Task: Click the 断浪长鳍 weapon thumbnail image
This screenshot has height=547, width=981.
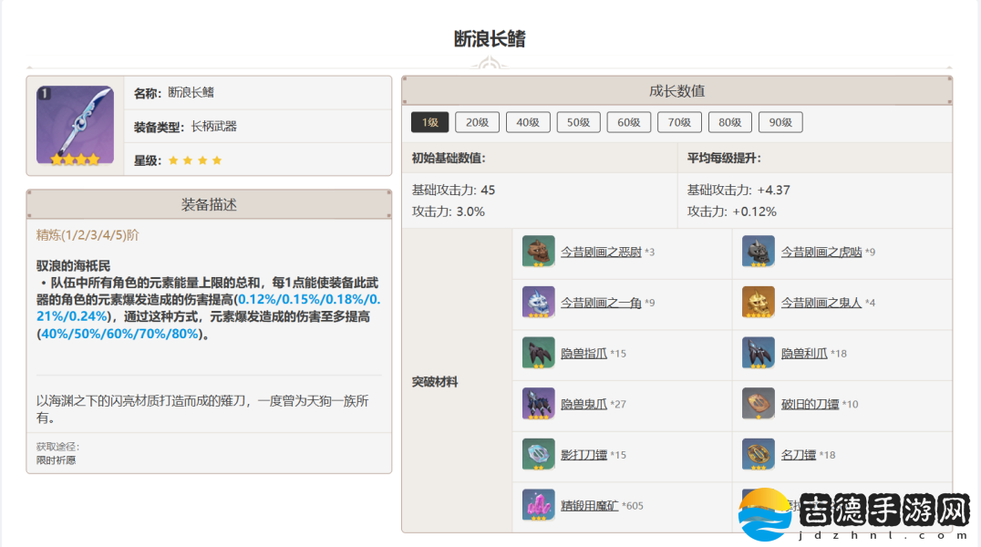Action: pyautogui.click(x=75, y=126)
